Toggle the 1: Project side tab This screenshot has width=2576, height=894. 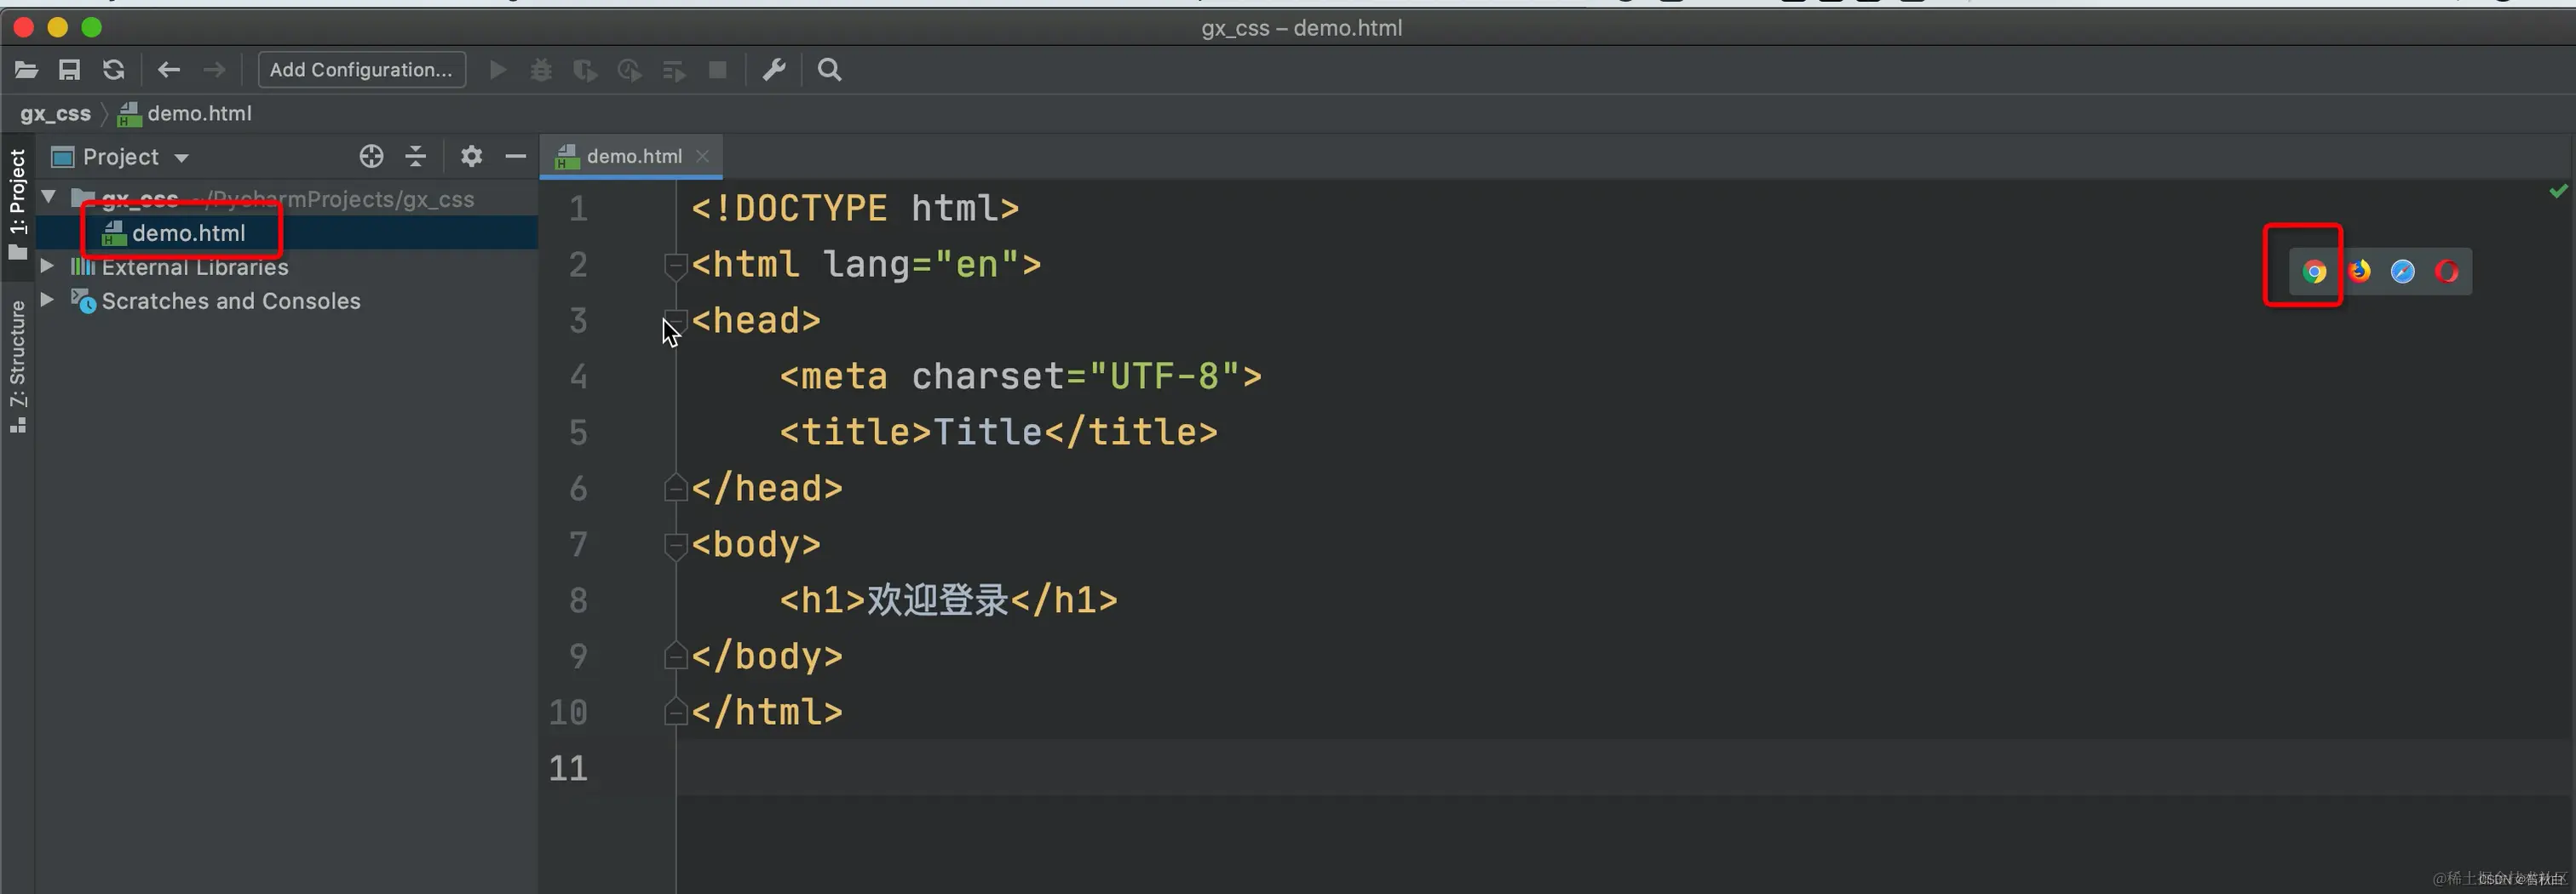coord(18,204)
